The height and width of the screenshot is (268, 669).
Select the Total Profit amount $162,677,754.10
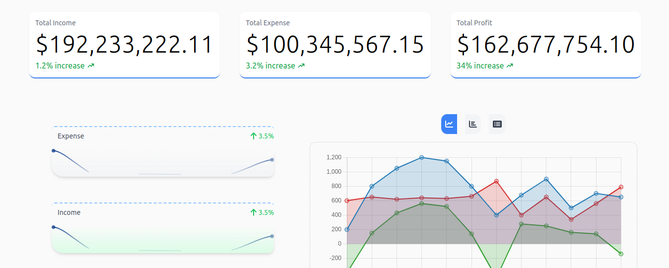coord(545,45)
